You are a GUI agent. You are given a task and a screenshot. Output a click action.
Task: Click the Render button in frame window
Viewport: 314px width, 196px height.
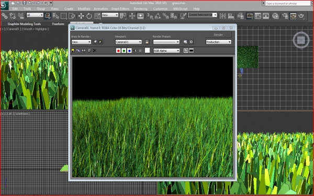coord(218,35)
